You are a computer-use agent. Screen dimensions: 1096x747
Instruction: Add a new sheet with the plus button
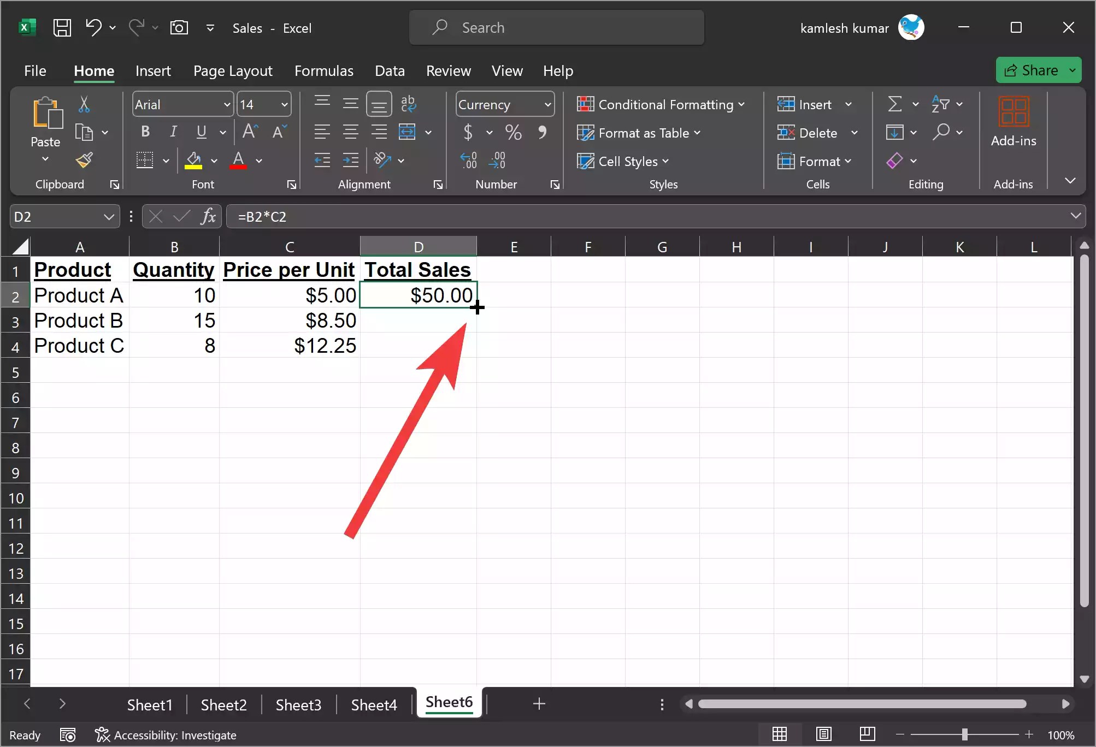click(x=538, y=704)
